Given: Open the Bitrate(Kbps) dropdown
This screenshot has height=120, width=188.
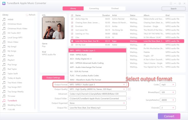Looking at the screenshot, I should (168, 92).
